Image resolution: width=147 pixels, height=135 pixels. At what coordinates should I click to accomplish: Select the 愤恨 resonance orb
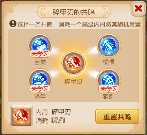[x=109, y=45]
